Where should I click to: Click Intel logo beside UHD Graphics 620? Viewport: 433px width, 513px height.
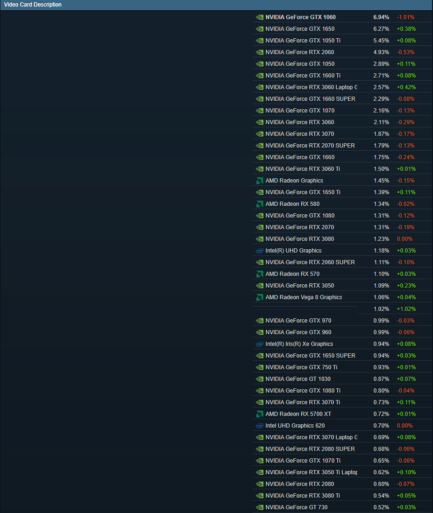pyautogui.click(x=260, y=426)
